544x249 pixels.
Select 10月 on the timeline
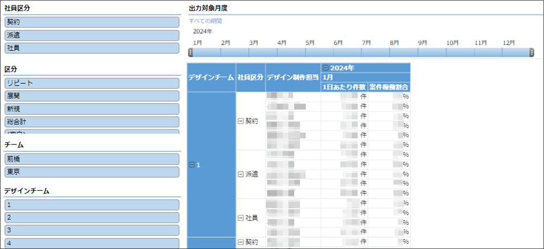pos(460,52)
